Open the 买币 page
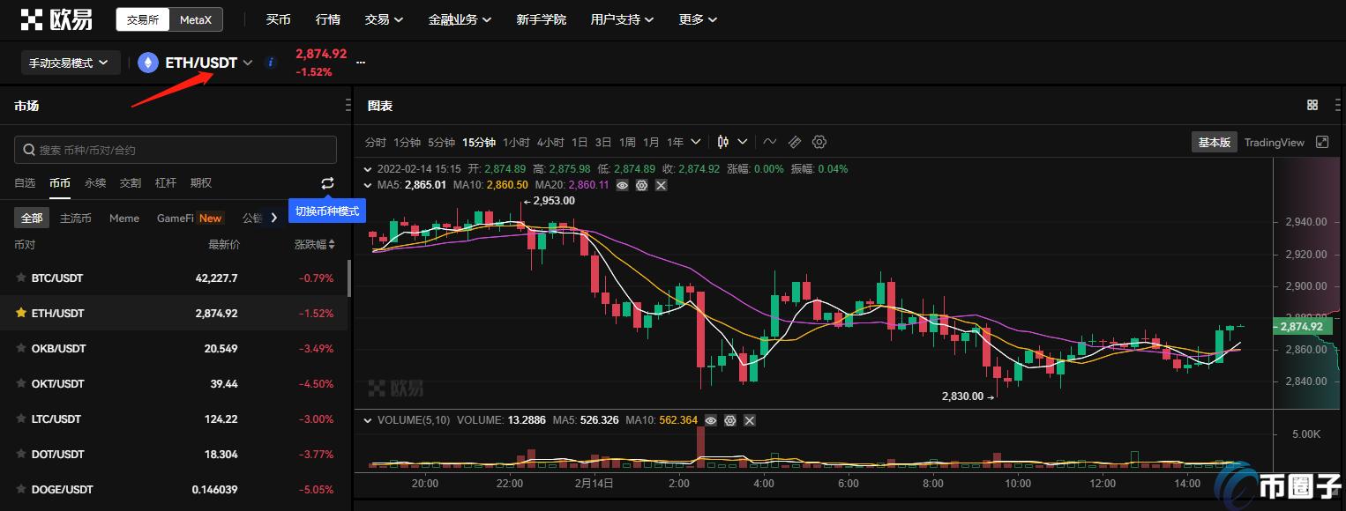 [x=279, y=19]
